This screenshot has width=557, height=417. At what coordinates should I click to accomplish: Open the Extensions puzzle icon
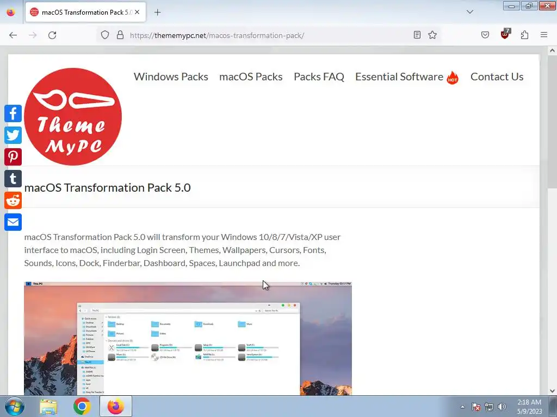tap(525, 35)
